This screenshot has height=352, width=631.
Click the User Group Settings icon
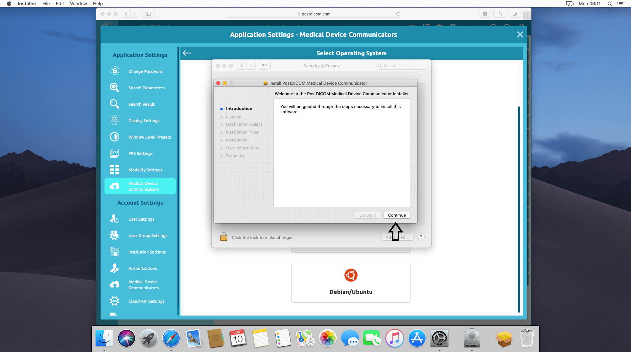click(x=114, y=235)
